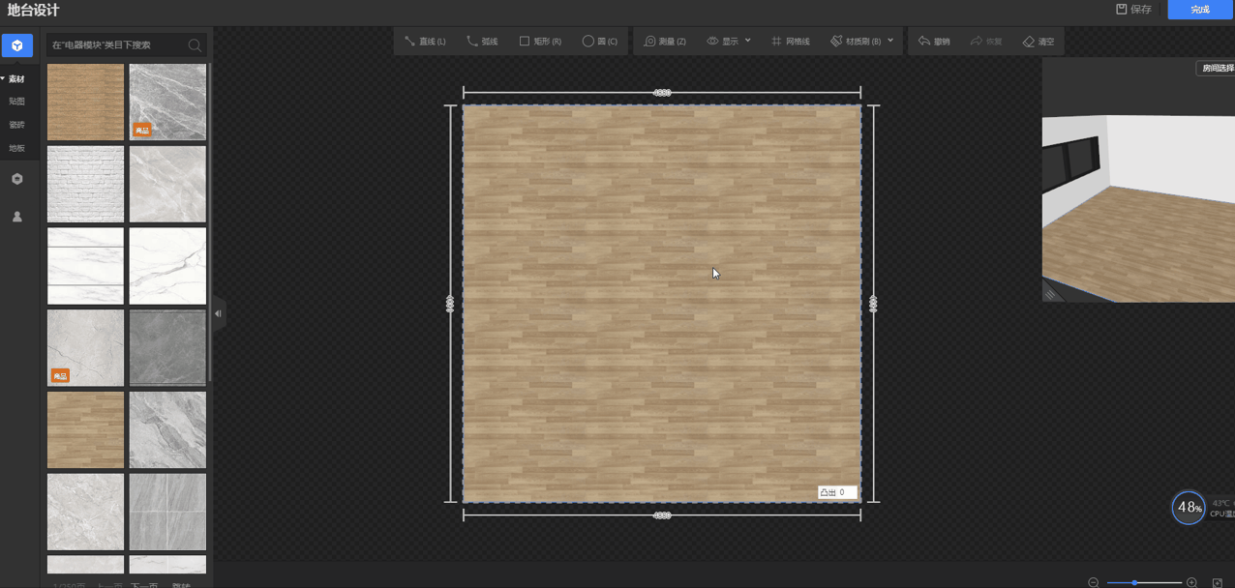Viewport: 1235px width, 588px height.
Task: Save the design with 保存
Action: click(x=1133, y=10)
